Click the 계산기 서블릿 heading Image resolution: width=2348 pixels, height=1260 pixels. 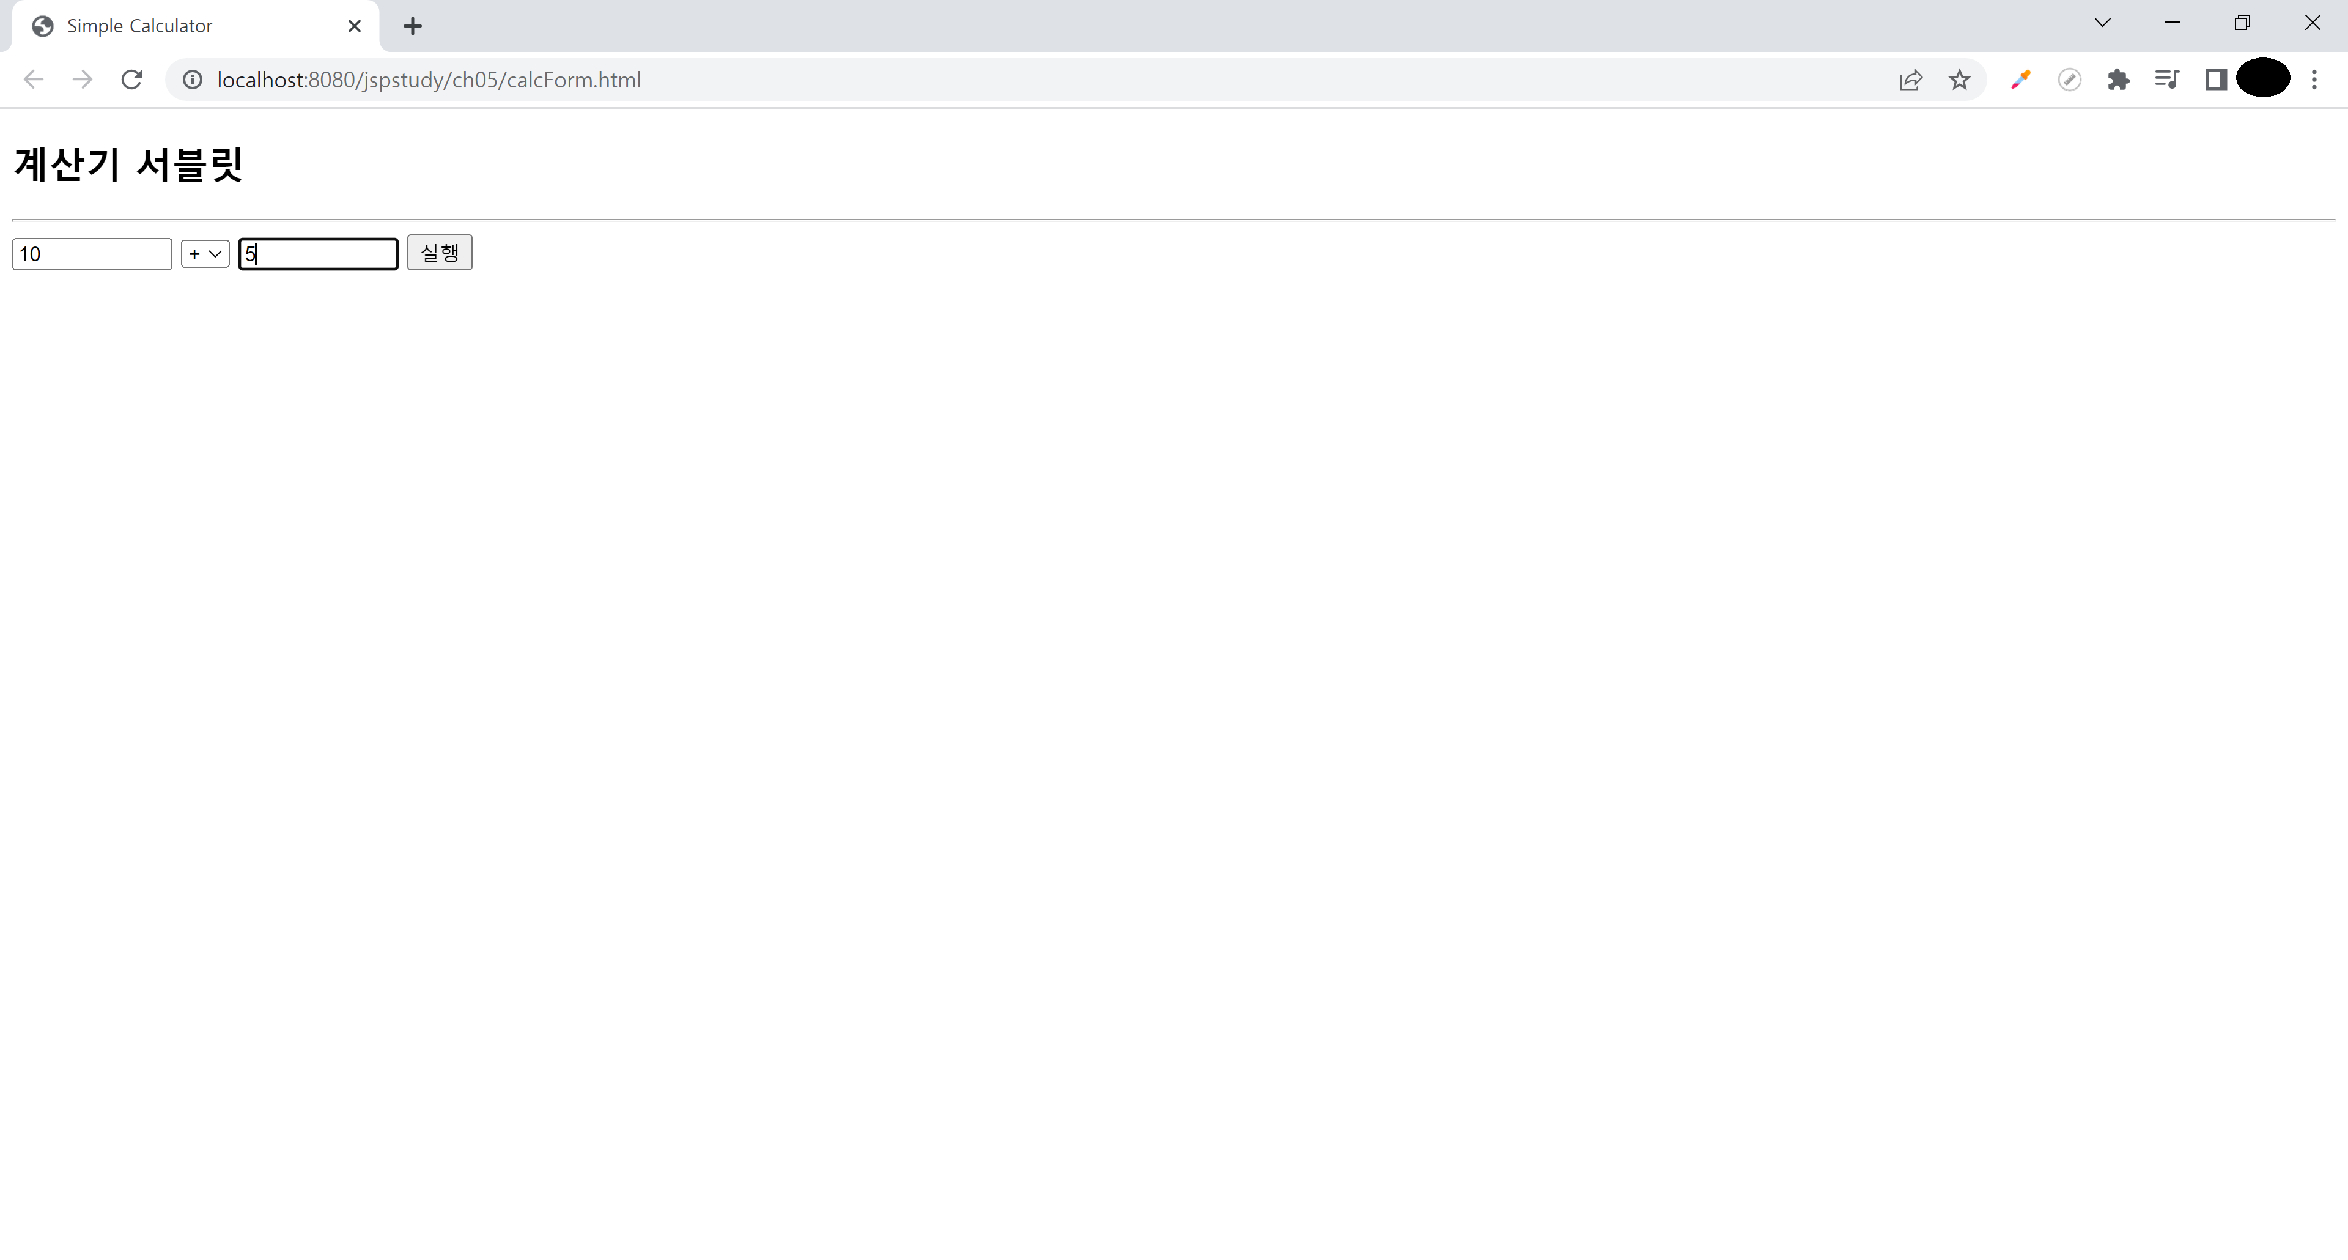(x=128, y=165)
